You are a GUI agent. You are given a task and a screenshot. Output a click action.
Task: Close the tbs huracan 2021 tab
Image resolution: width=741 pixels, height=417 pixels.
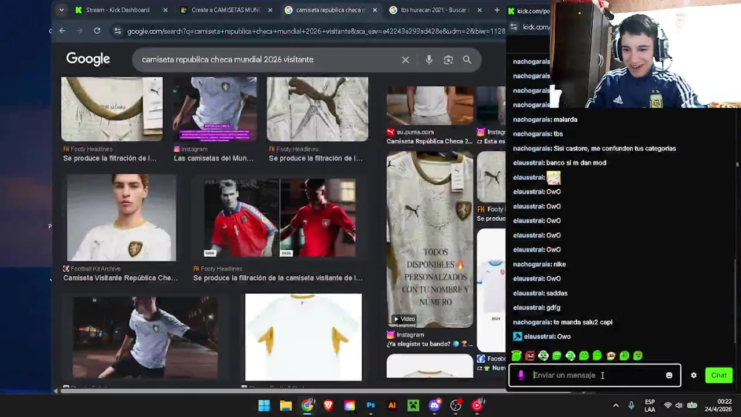tap(479, 10)
